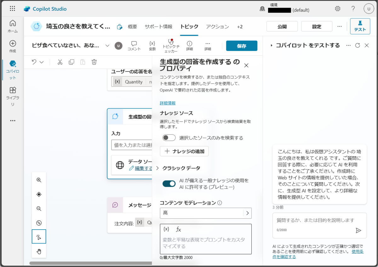
Task: Insert variable {x} in prompt box
Action: pos(166,229)
